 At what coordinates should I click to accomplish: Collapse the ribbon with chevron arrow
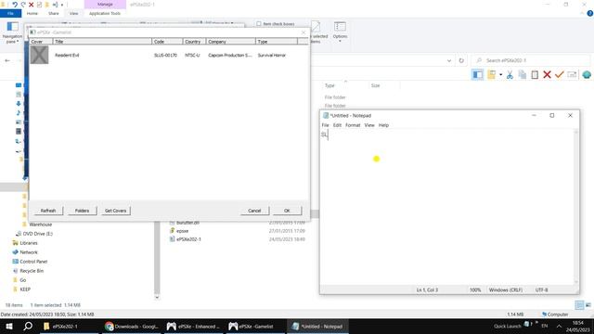click(x=582, y=13)
